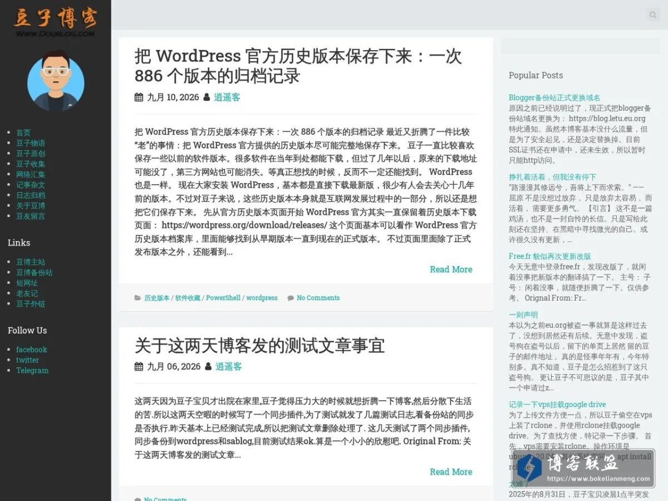Viewport: 668px width, 501px height.
Task: Go to 首页 in sidebar menu
Action: [23, 132]
